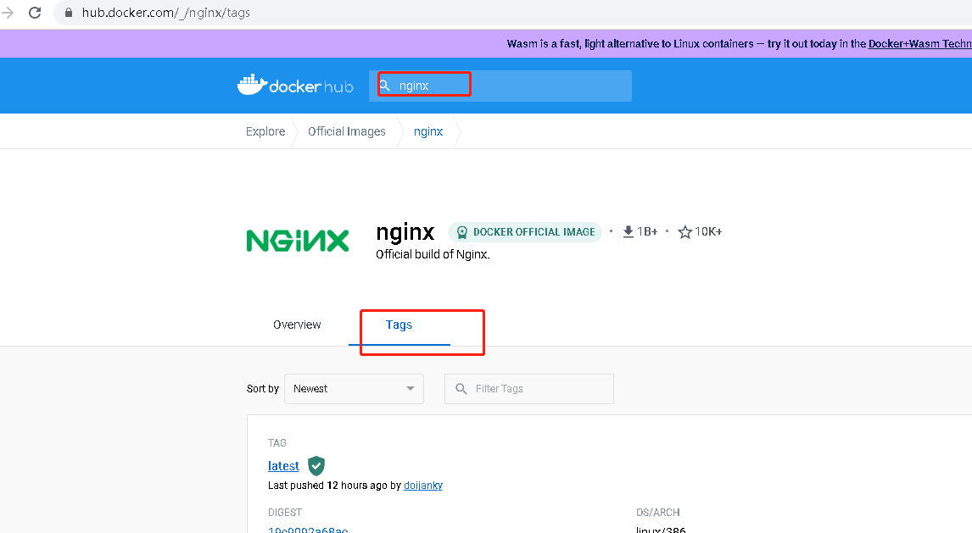The width and height of the screenshot is (972, 533).
Task: Open the doijanky user link
Action: click(423, 486)
